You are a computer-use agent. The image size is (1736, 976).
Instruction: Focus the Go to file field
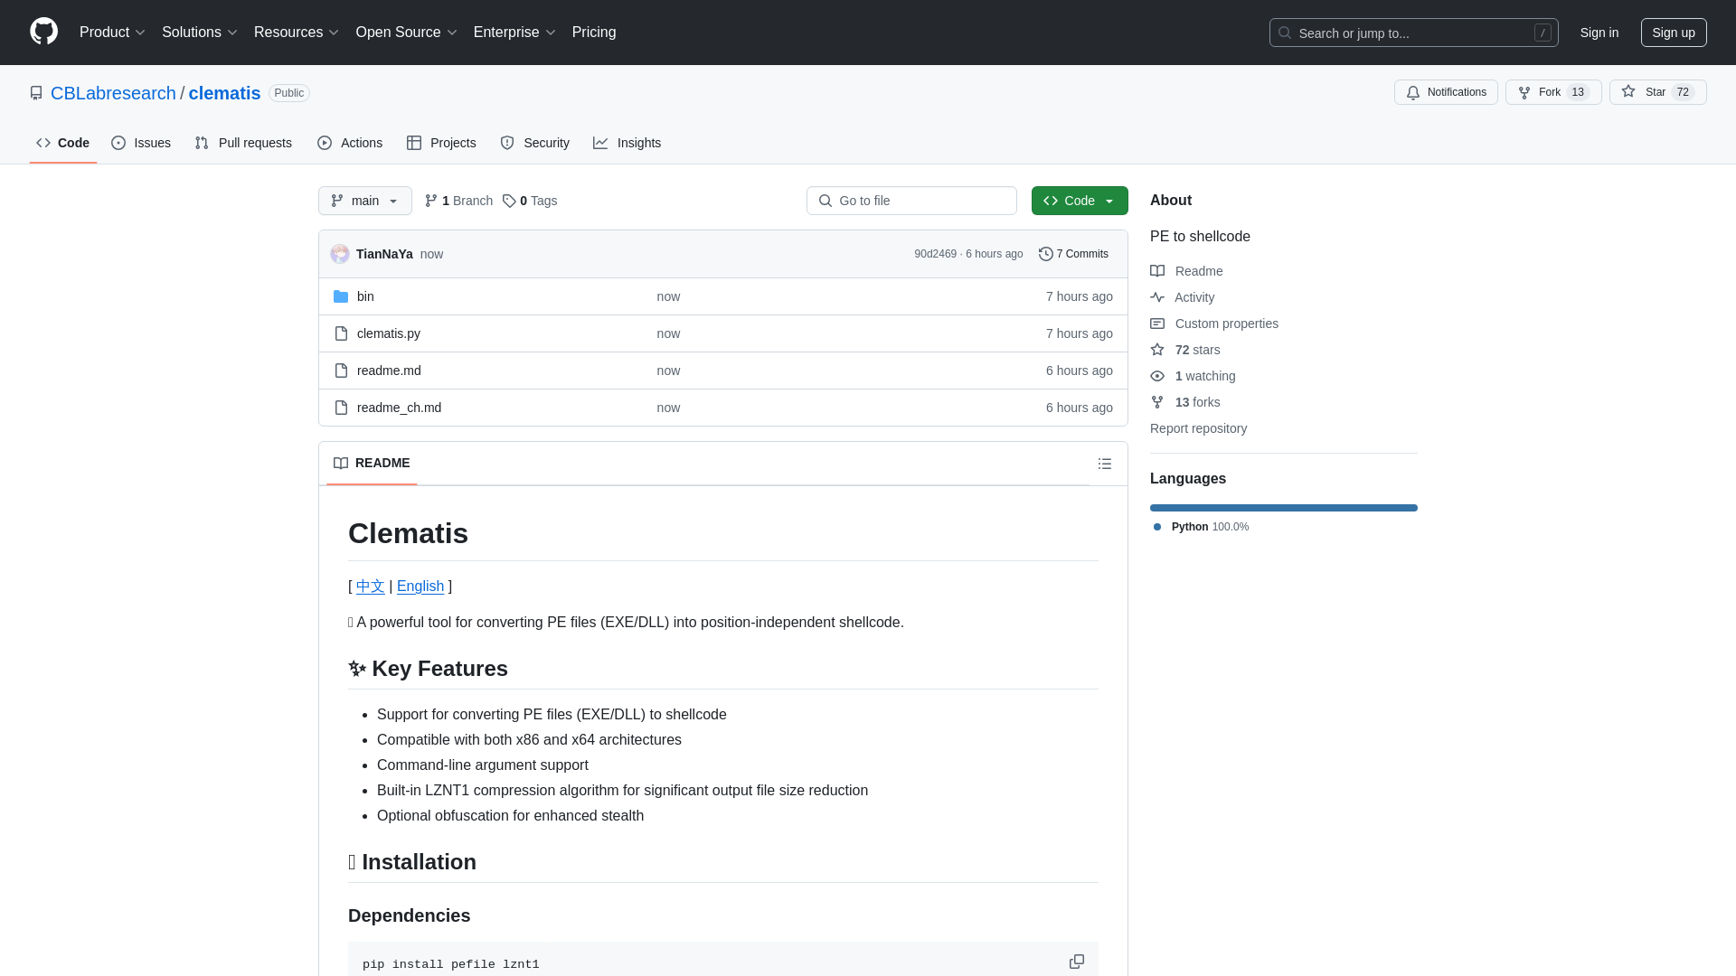coord(911,201)
